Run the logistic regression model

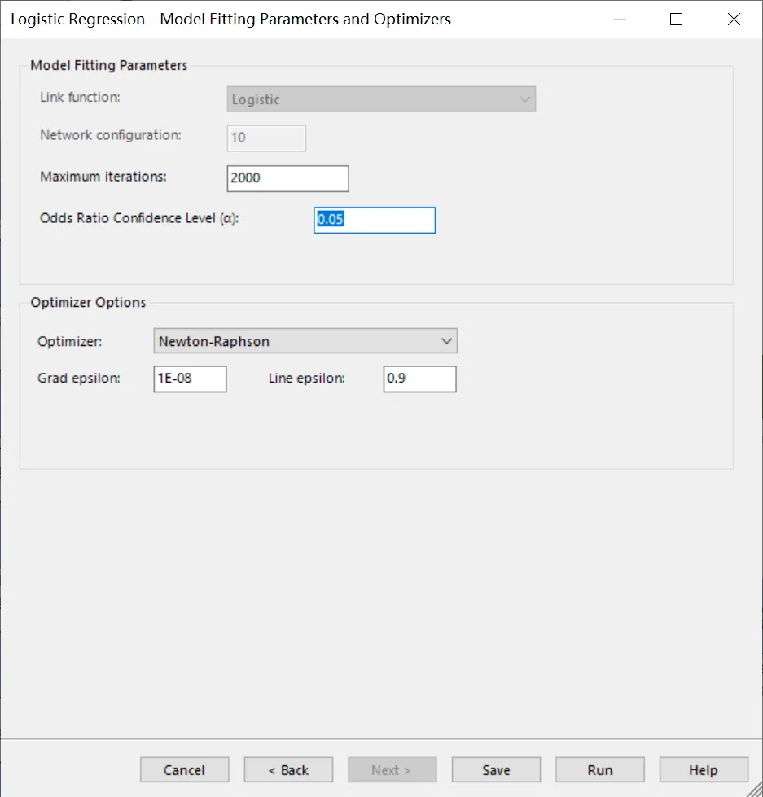pos(600,769)
